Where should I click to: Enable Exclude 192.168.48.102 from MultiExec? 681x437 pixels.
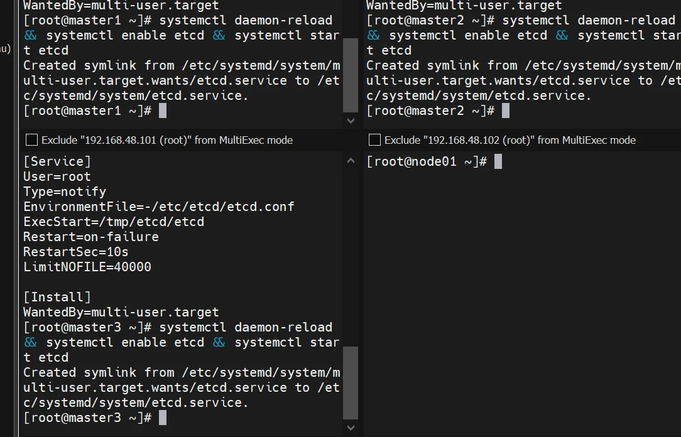click(374, 140)
